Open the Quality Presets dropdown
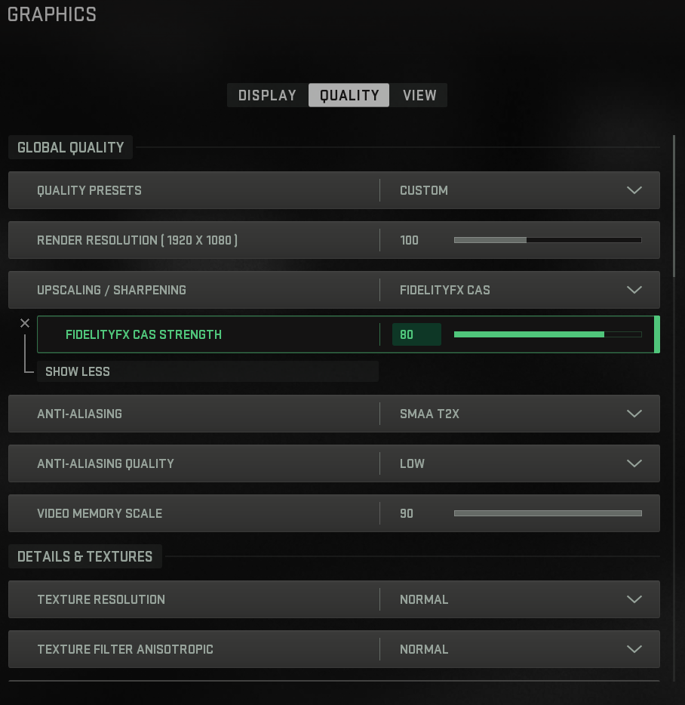This screenshot has width=685, height=705. coord(634,190)
